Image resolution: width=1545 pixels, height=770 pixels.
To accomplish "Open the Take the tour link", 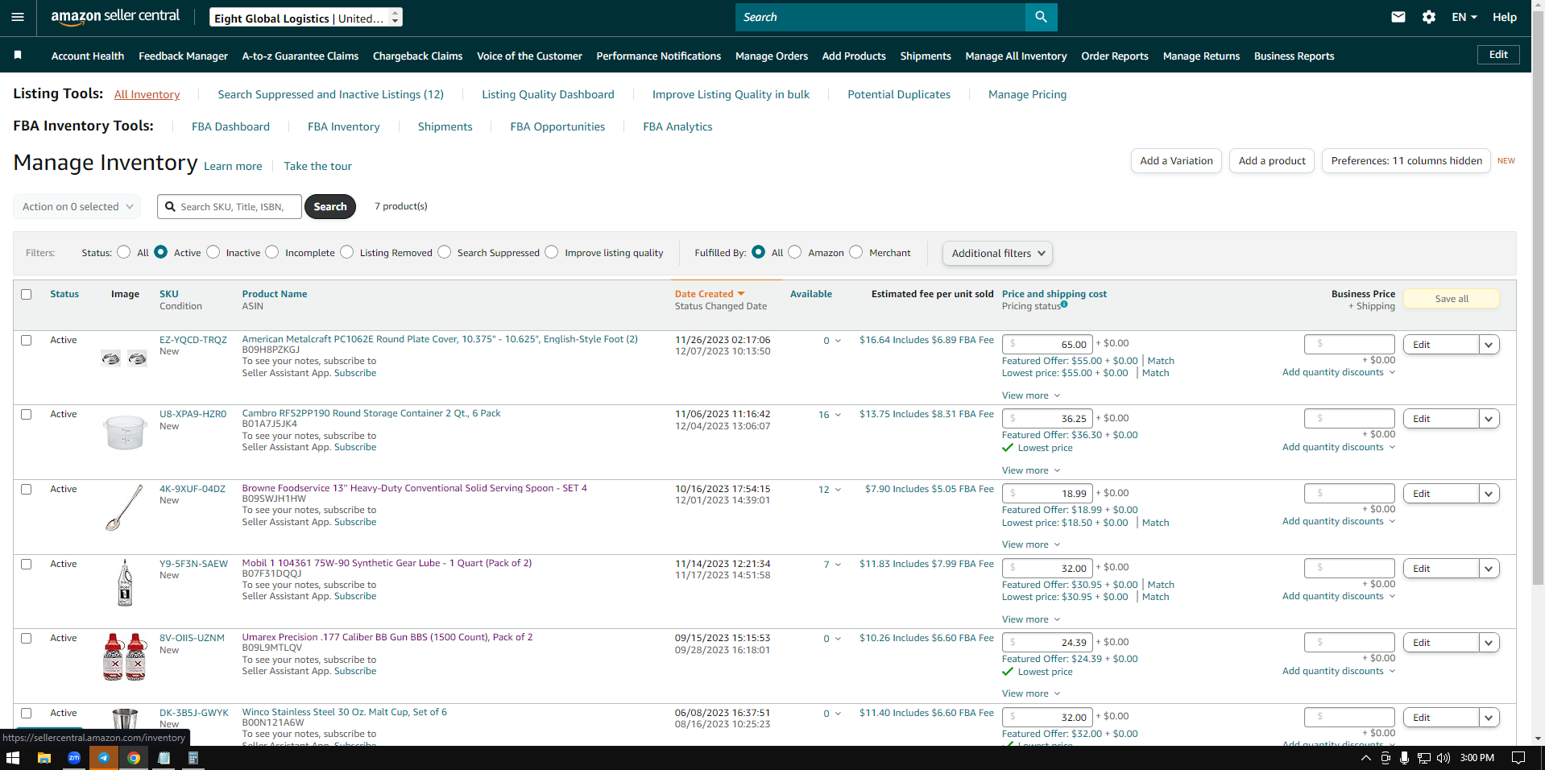I will (x=317, y=166).
